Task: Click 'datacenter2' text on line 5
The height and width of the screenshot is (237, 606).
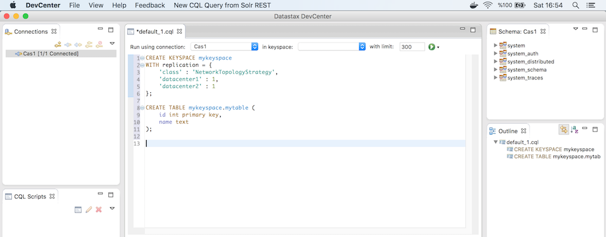Action: (179, 87)
